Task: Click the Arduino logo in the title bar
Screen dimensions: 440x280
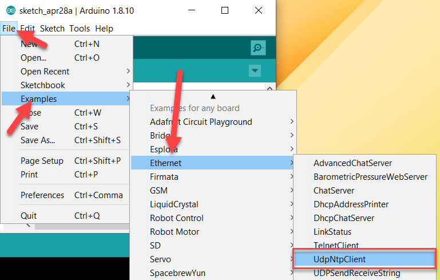Action: coord(11,11)
